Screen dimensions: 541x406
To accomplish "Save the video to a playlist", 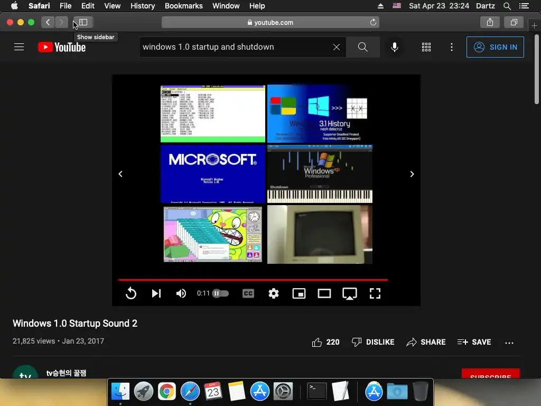I will click(474, 342).
